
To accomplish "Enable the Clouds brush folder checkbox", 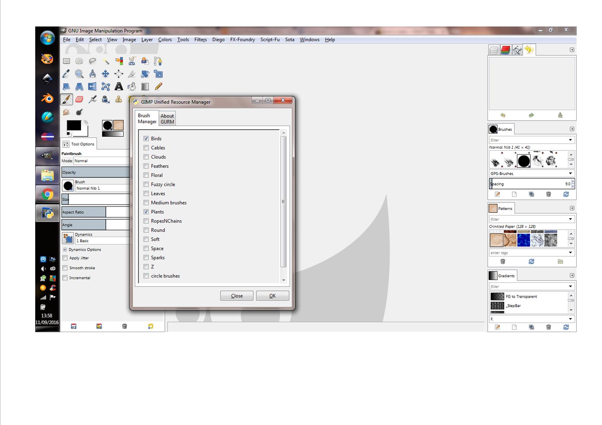I will pos(146,157).
